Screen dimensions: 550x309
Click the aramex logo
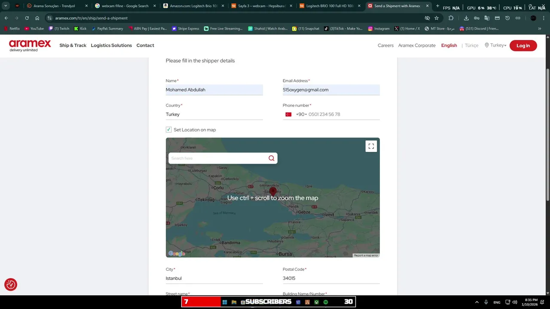click(x=30, y=45)
